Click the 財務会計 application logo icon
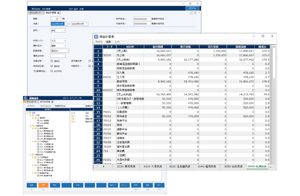The width and height of the screenshot is (300, 196). (x=26, y=98)
